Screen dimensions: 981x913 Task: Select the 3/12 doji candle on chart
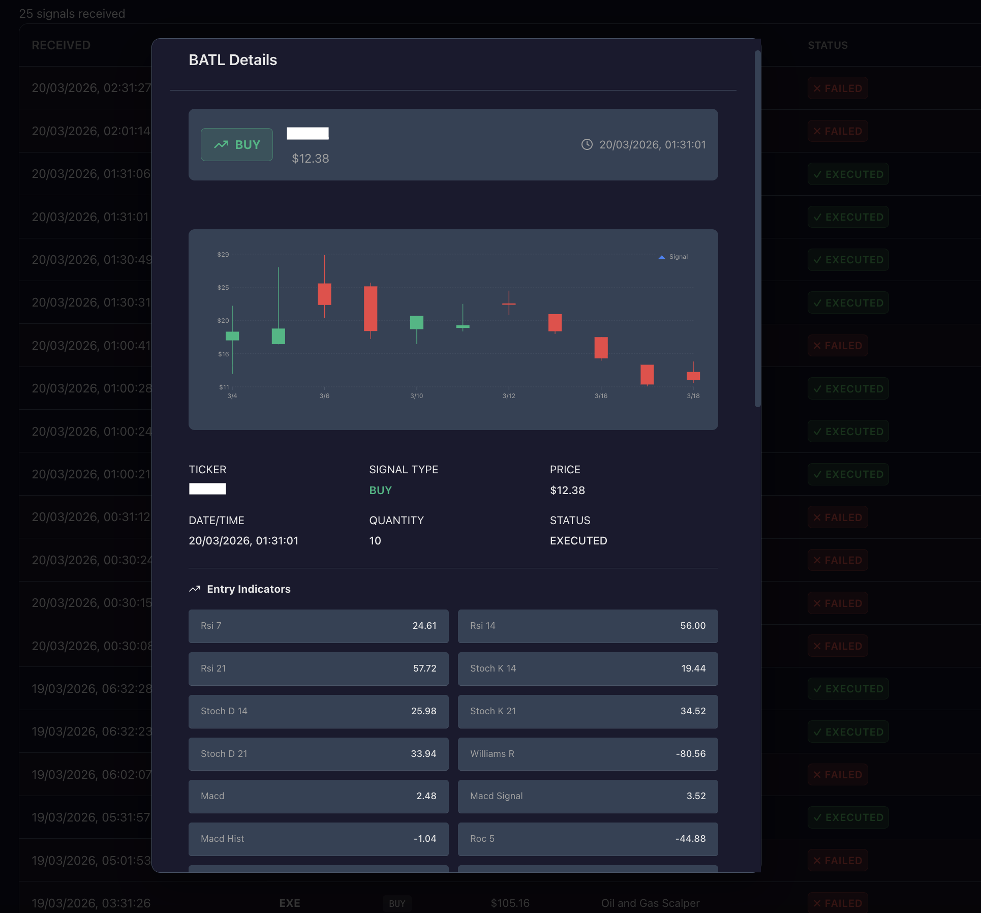(x=509, y=303)
